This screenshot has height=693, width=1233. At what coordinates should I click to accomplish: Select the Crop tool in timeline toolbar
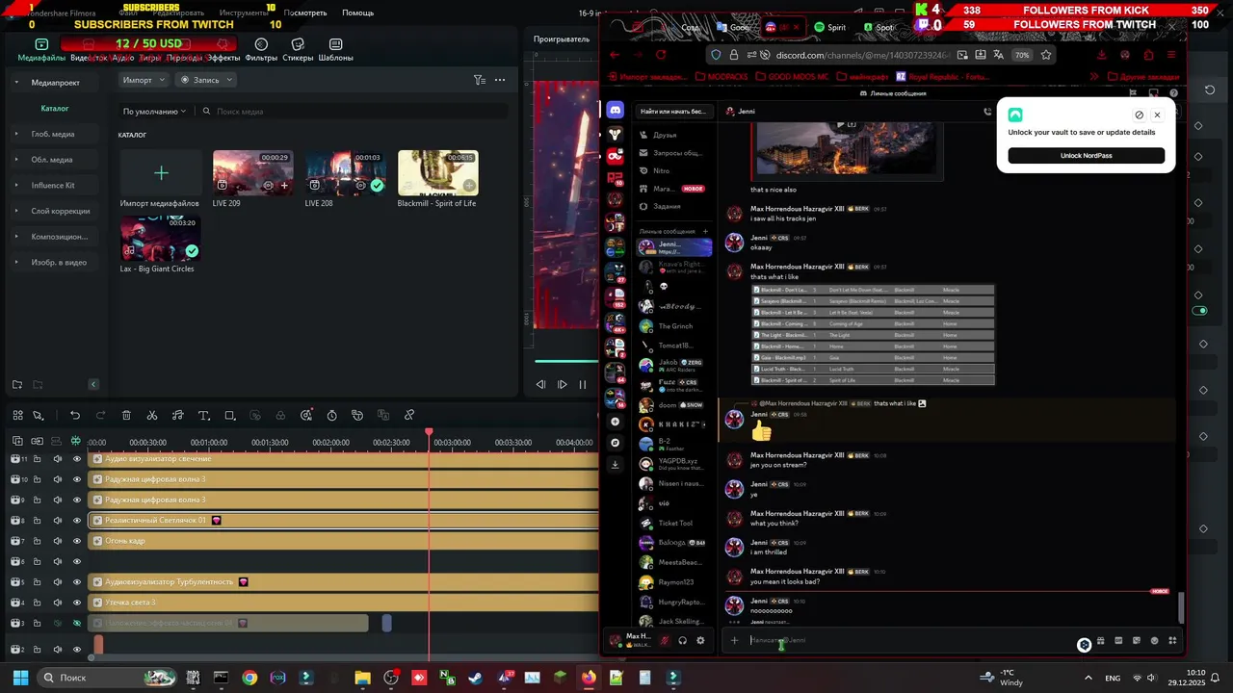click(x=229, y=416)
